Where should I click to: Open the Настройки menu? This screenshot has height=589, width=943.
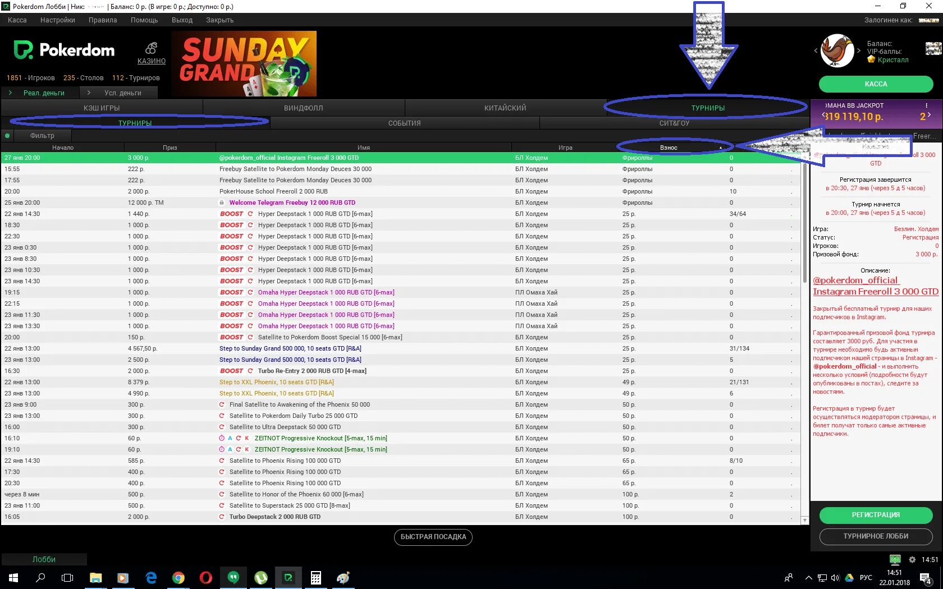coord(58,20)
